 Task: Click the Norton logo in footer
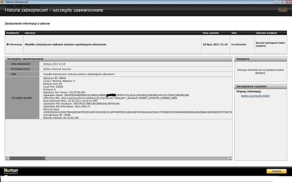(x=11, y=171)
